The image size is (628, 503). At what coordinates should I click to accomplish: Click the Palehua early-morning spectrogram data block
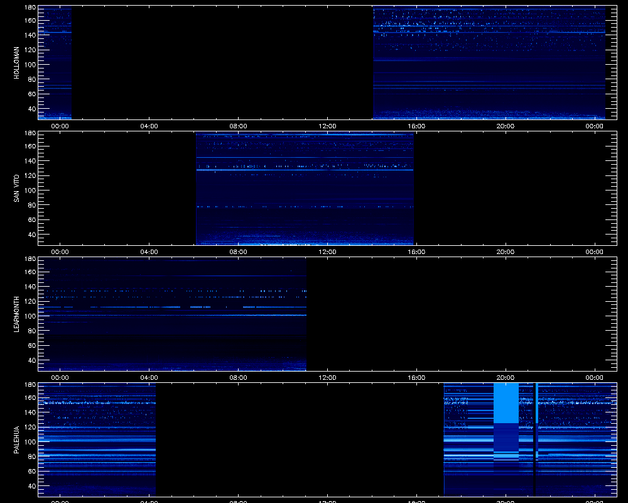tap(97, 440)
